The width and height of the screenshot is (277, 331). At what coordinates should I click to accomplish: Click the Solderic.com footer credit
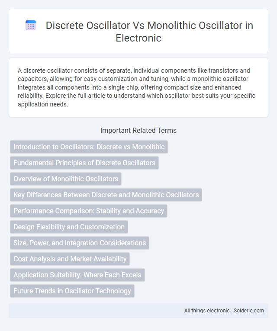coord(248,311)
